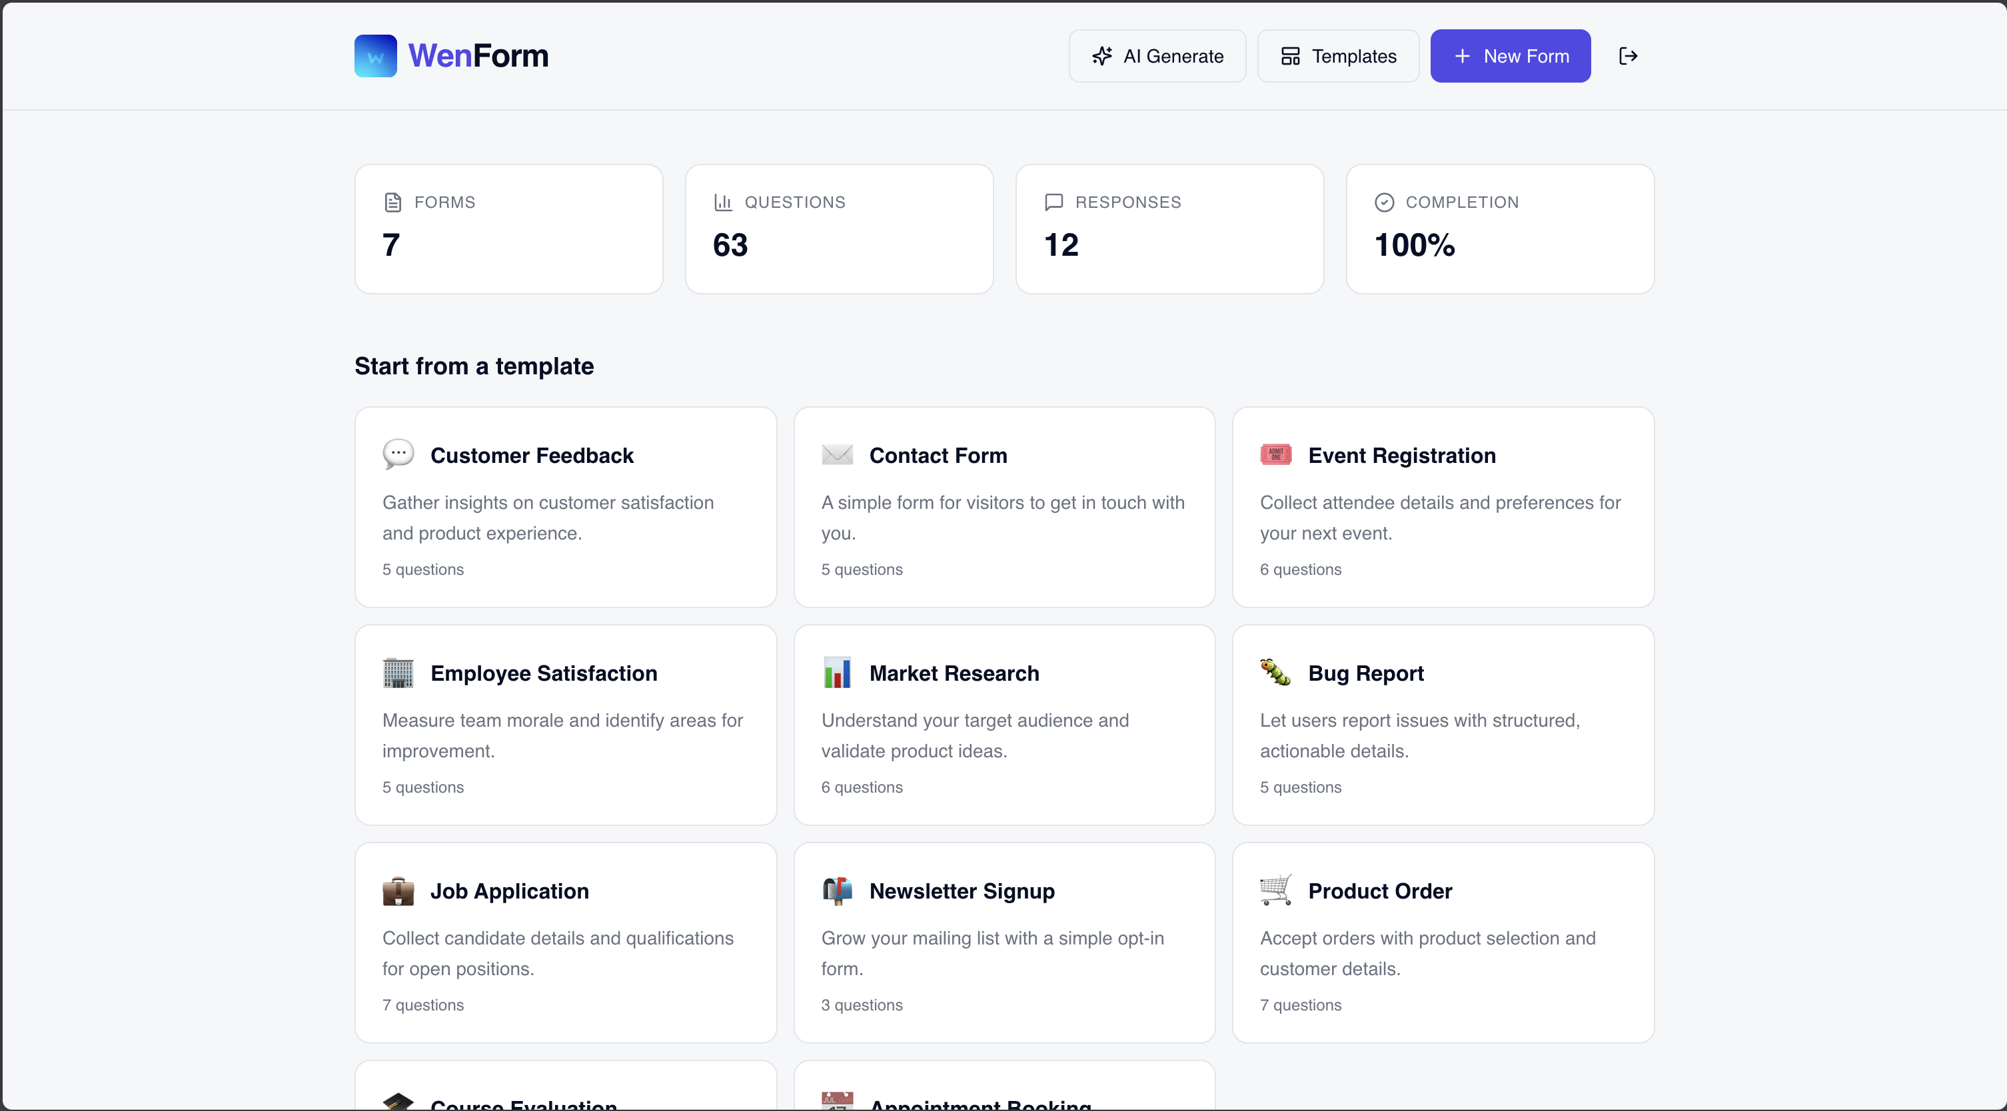Click the shopping cart icon on Product Order

[1275, 890]
